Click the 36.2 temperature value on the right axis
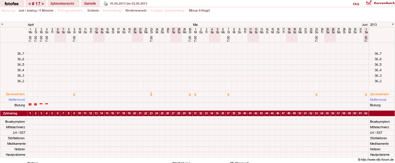The image size is (395, 163). point(378,81)
